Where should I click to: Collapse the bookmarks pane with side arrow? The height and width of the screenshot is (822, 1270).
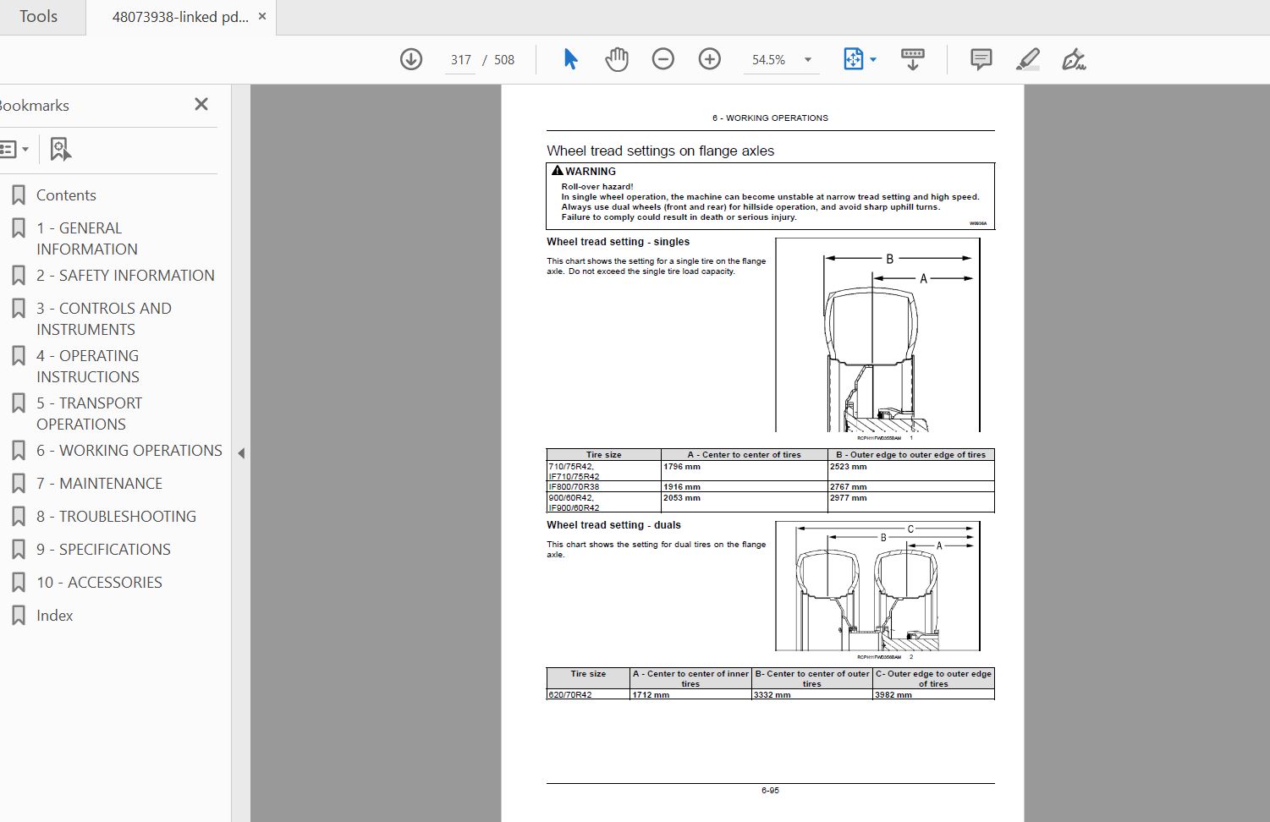[x=241, y=453]
